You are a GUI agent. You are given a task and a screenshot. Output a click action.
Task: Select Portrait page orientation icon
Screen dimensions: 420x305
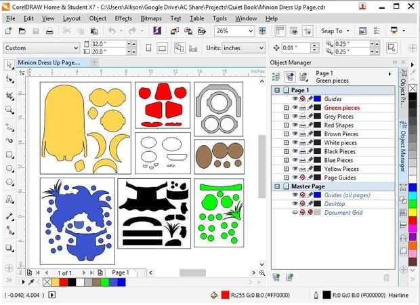point(148,48)
